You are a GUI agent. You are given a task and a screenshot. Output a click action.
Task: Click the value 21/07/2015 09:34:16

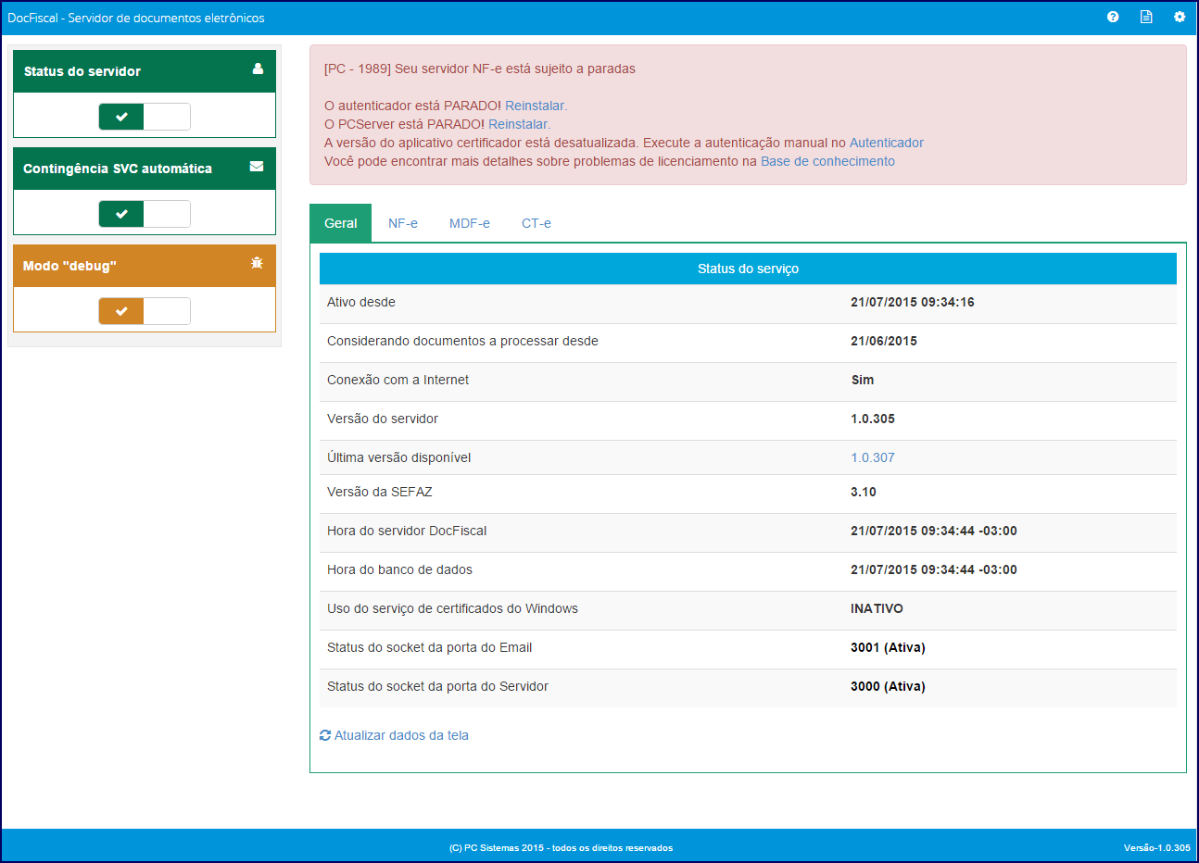click(x=913, y=302)
